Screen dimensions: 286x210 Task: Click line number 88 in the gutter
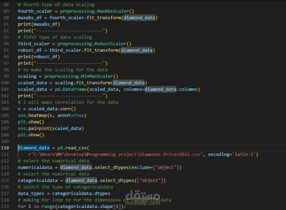pyautogui.click(x=6, y=4)
